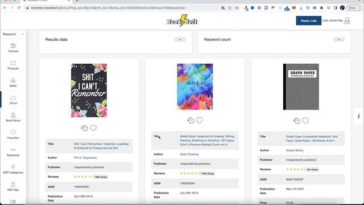Click list icon at sidebar bottom

point(13,202)
